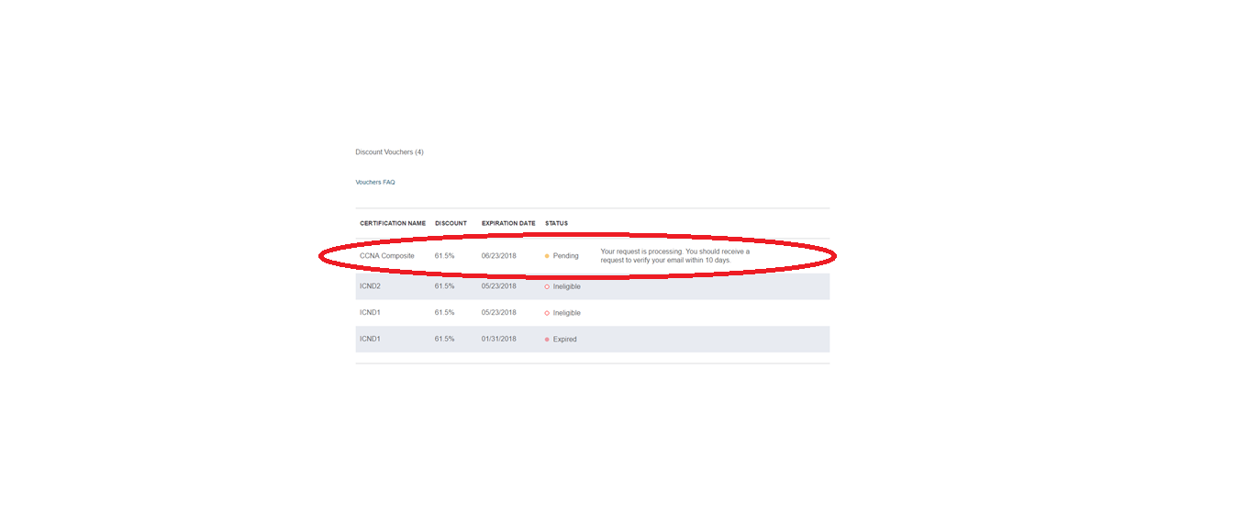Viewport: 1247px width, 514px height.
Task: Click the CCNA Composite row's 61.5% discount
Action: pyautogui.click(x=445, y=256)
